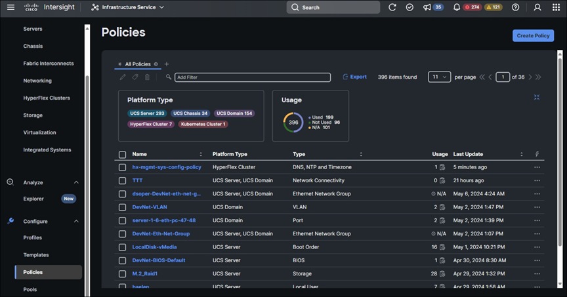The image size is (567, 297).
Task: Click the Add Filter input field
Action: tap(253, 77)
